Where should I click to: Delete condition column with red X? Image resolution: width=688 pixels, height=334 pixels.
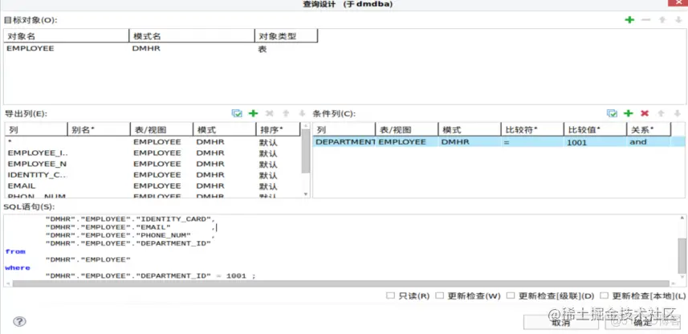tap(645, 113)
